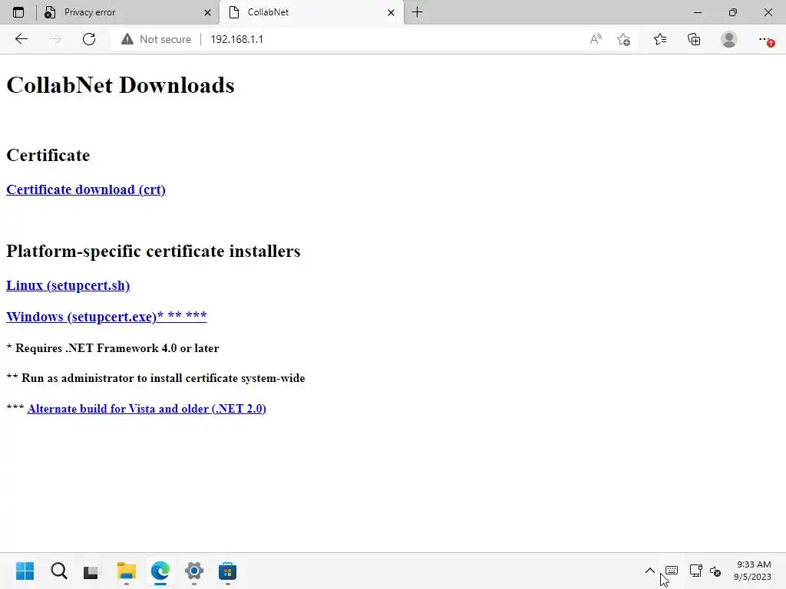This screenshot has height=589, width=786.
Task: Open the Windows Start menu
Action: [x=25, y=571]
